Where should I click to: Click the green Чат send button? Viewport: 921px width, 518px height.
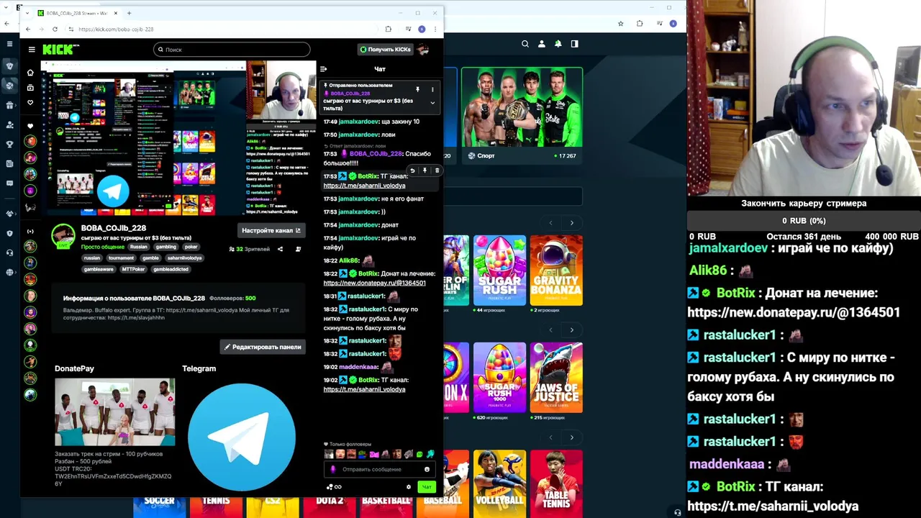427,487
